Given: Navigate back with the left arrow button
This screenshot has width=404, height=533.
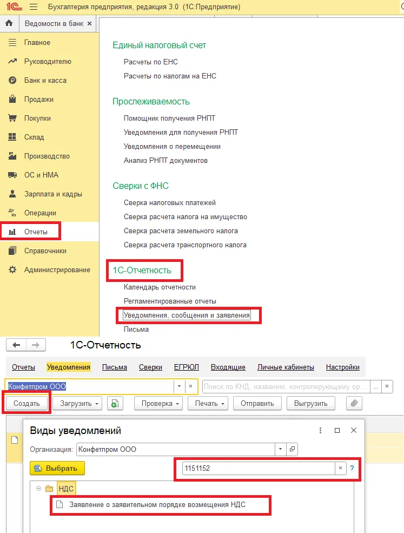Looking at the screenshot, I should tap(16, 345).
